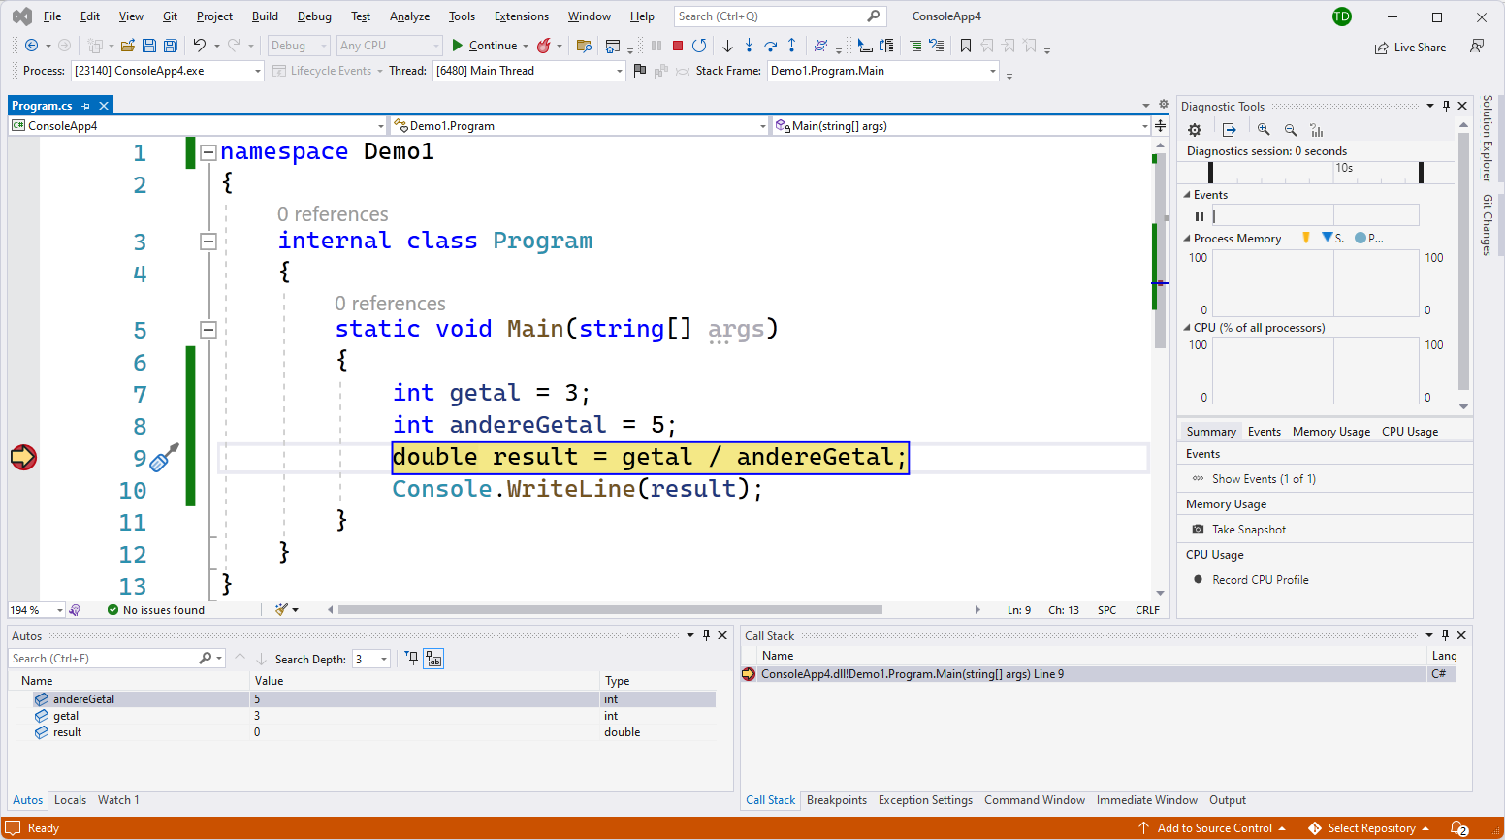Switch to the Breakpoints tab
The width and height of the screenshot is (1505, 840).
coord(837,800)
